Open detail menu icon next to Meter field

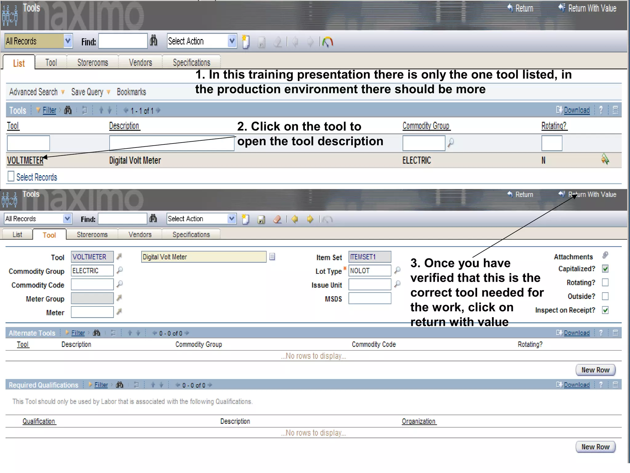tap(119, 312)
